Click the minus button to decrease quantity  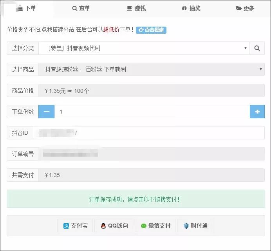(x=46, y=112)
